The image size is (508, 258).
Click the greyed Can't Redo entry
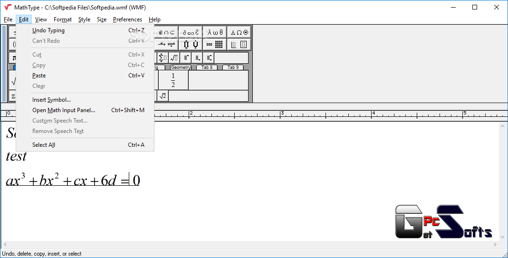[x=85, y=41]
